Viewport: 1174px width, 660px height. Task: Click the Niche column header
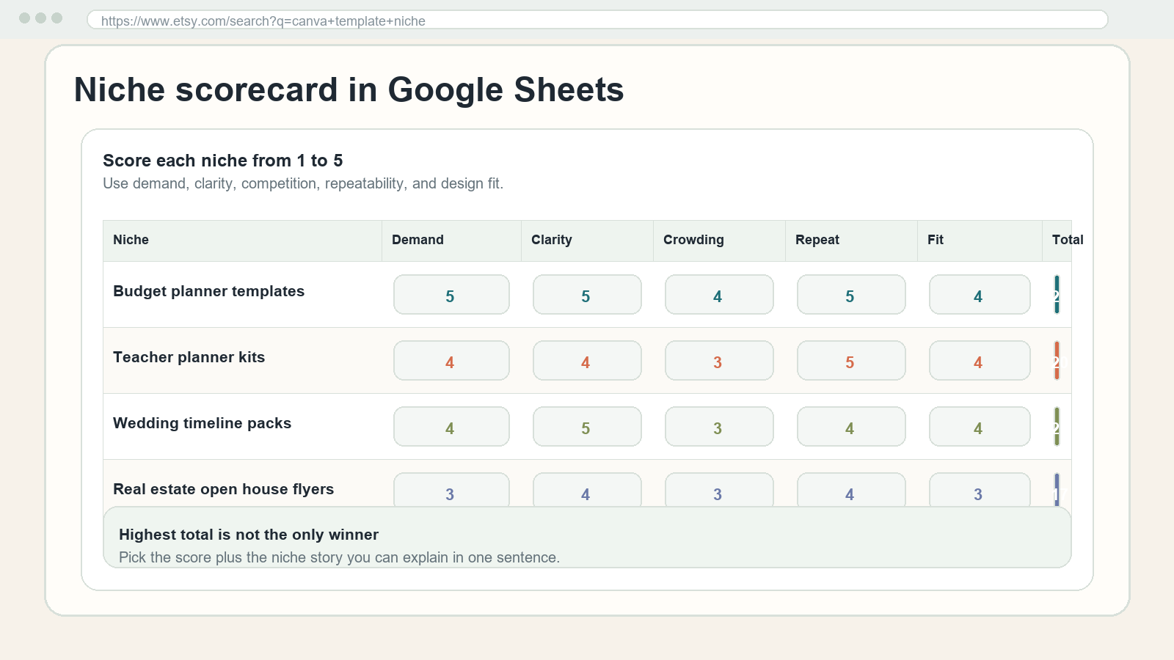coord(242,241)
